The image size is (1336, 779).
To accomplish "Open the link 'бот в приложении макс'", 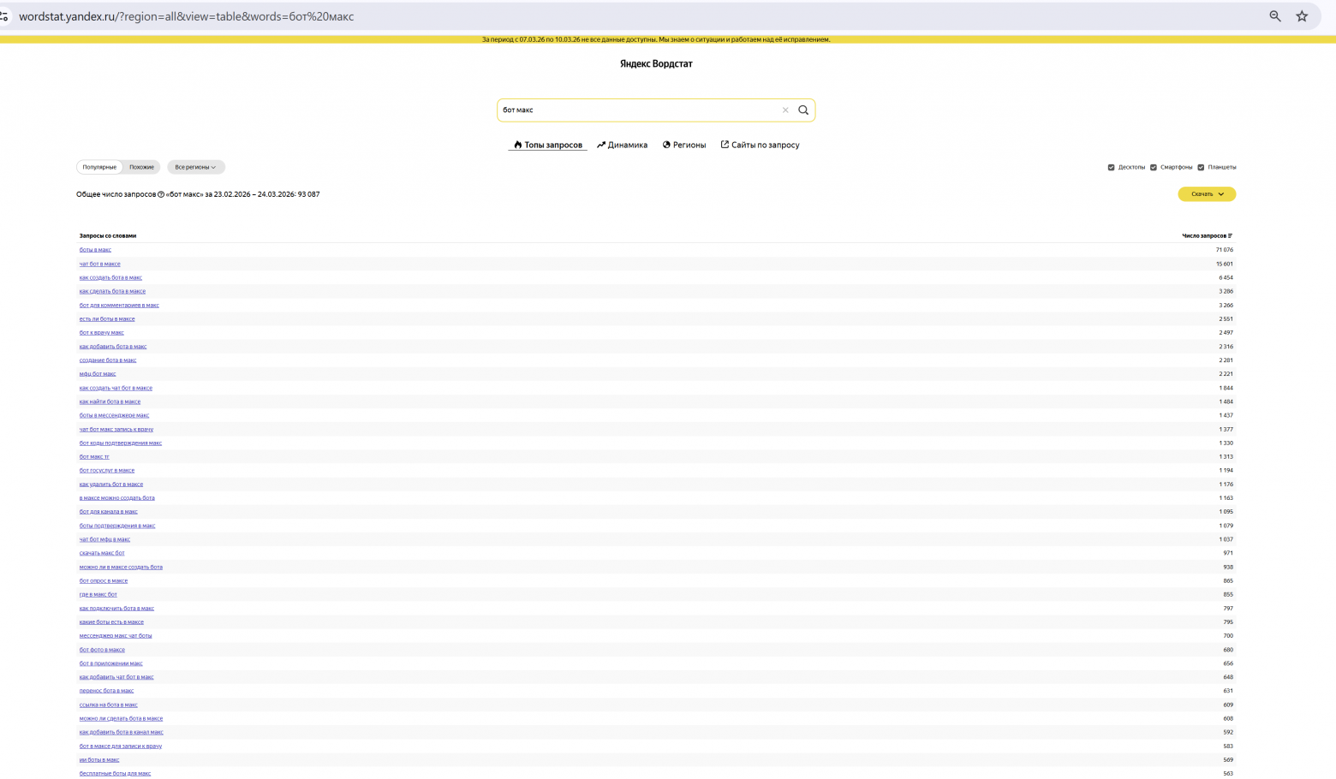I will [x=111, y=663].
